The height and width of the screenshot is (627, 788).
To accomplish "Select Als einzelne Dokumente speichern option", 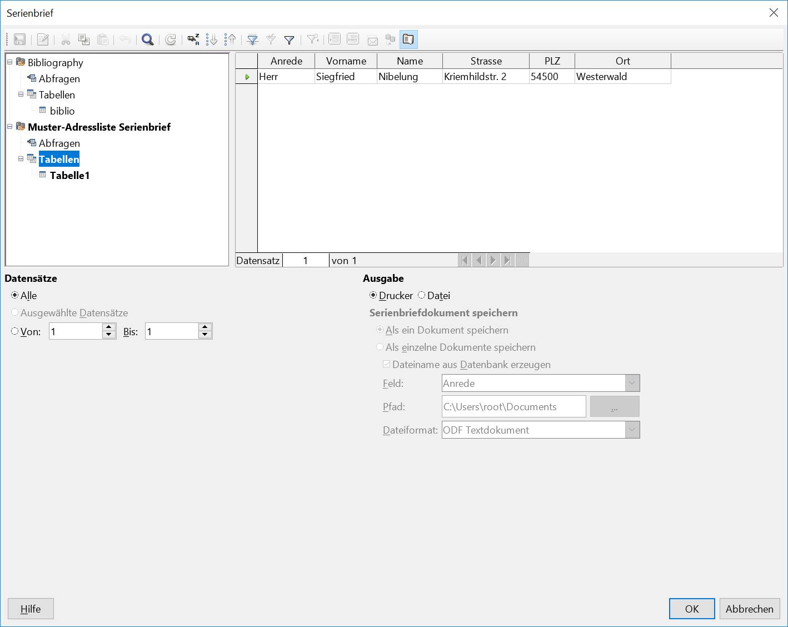I will [x=380, y=347].
